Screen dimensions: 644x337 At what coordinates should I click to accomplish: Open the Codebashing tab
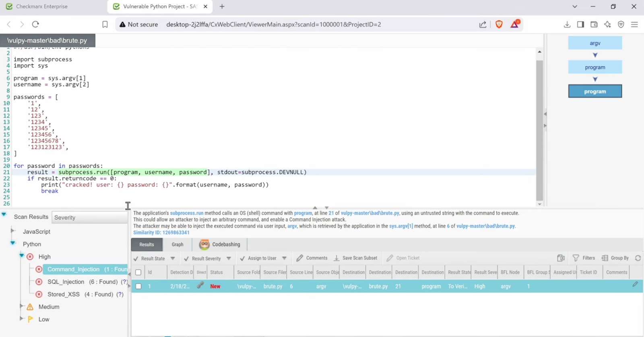click(220, 245)
